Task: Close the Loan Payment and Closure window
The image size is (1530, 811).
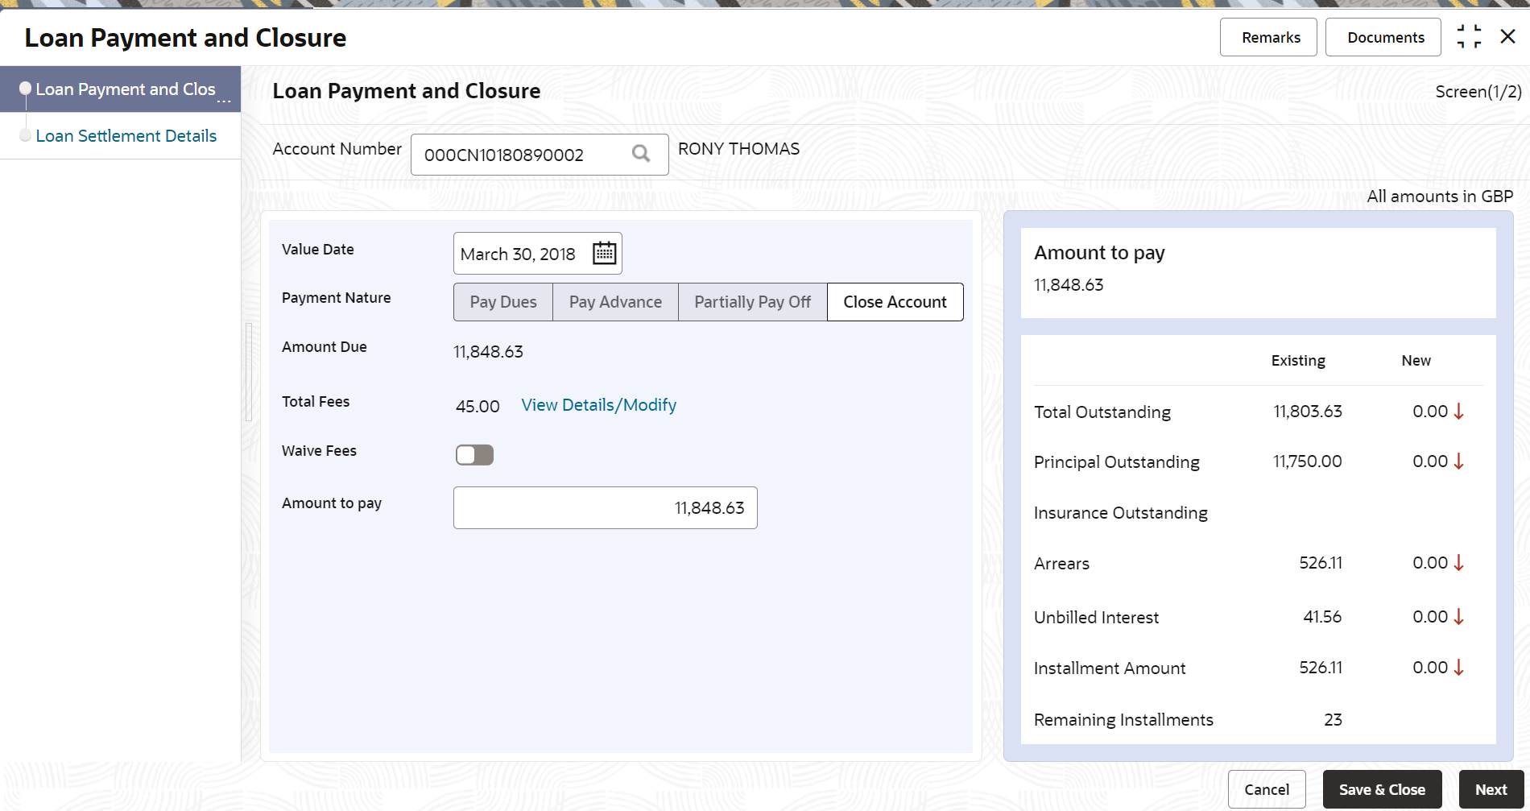Action: pyautogui.click(x=1508, y=36)
